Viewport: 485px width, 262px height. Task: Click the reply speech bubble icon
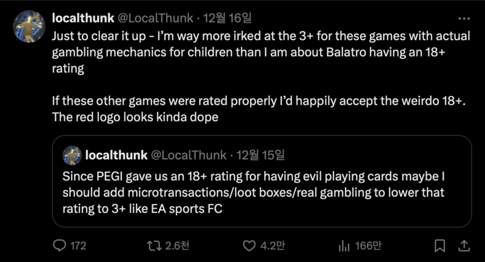point(59,246)
